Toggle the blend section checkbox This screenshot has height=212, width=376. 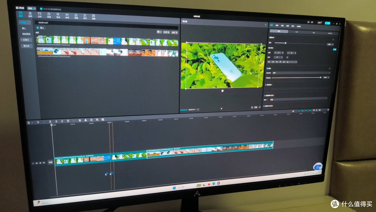(x=267, y=68)
